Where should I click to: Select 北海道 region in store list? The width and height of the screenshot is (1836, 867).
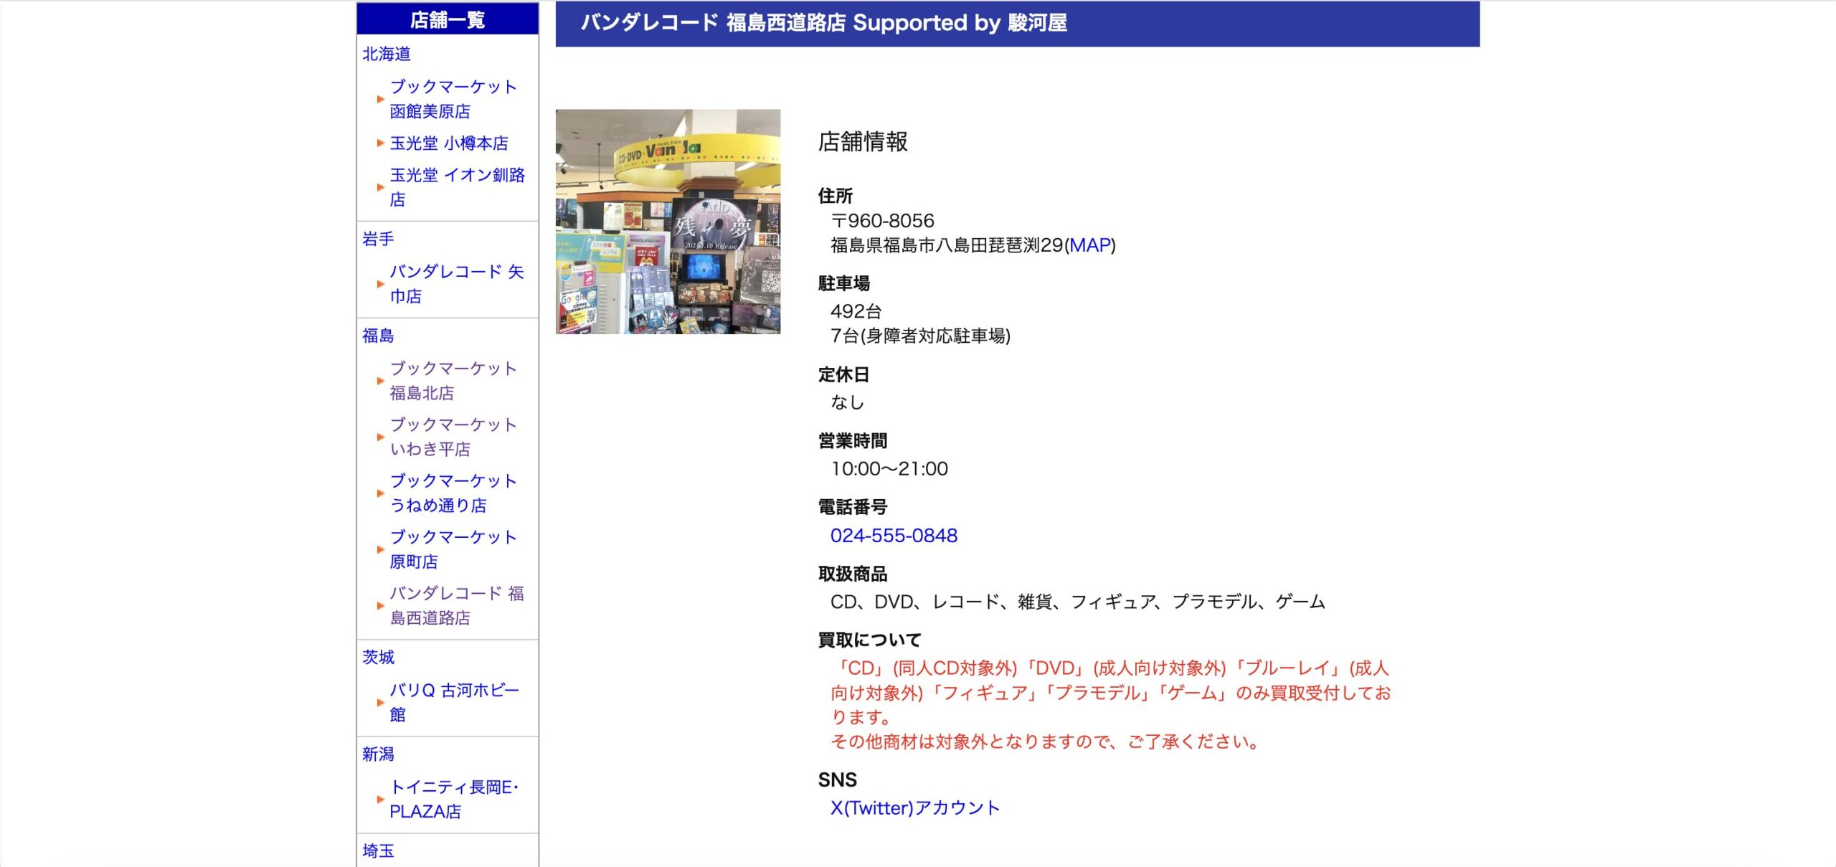pyautogui.click(x=387, y=54)
